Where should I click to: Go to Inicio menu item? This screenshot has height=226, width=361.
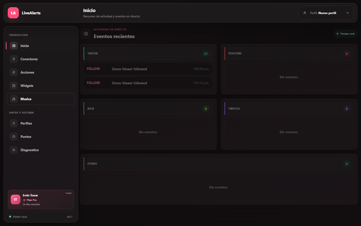tap(41, 46)
